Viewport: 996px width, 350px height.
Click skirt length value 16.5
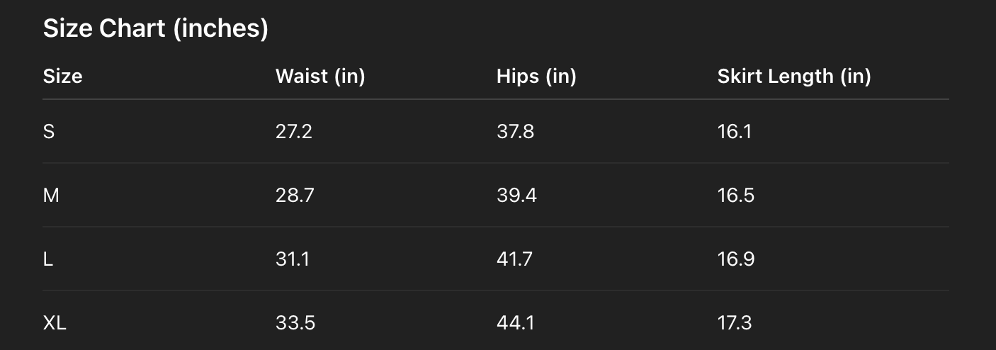735,196
